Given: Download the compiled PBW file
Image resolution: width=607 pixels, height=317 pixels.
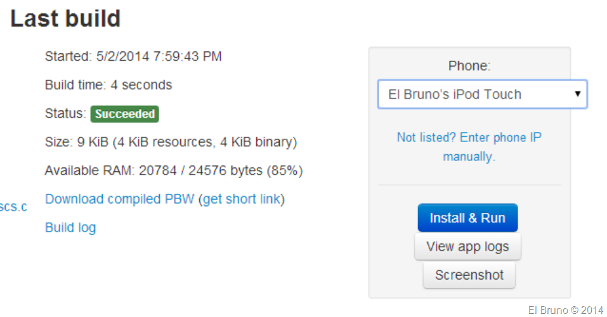Looking at the screenshot, I should (120, 199).
